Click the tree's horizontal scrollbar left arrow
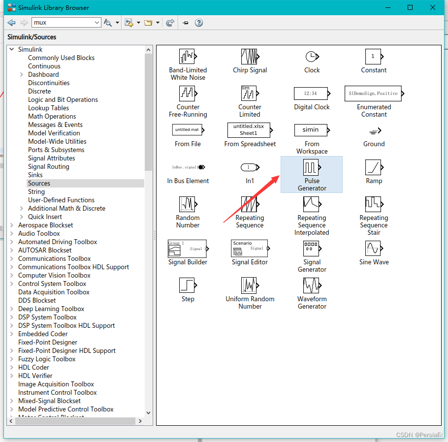The image size is (448, 442). tap(11, 421)
